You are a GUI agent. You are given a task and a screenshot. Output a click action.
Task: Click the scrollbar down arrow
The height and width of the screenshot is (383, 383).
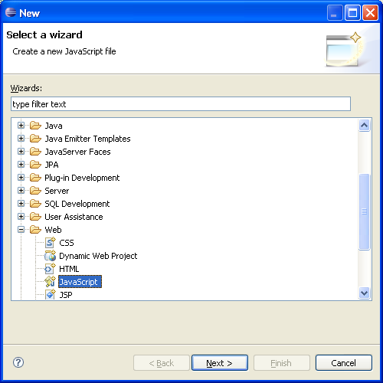tap(364, 293)
